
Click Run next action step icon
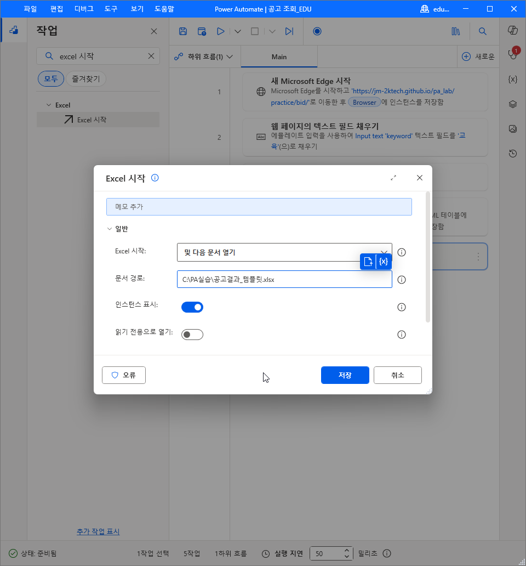pyautogui.click(x=289, y=31)
